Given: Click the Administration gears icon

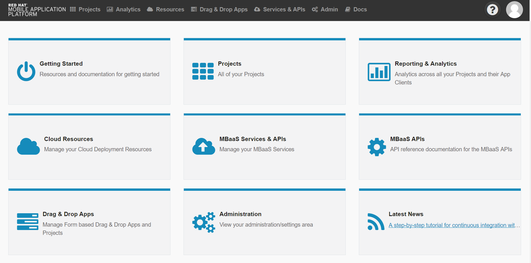Looking at the screenshot, I should 204,222.
